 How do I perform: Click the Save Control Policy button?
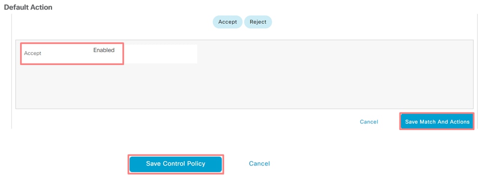pyautogui.click(x=176, y=164)
